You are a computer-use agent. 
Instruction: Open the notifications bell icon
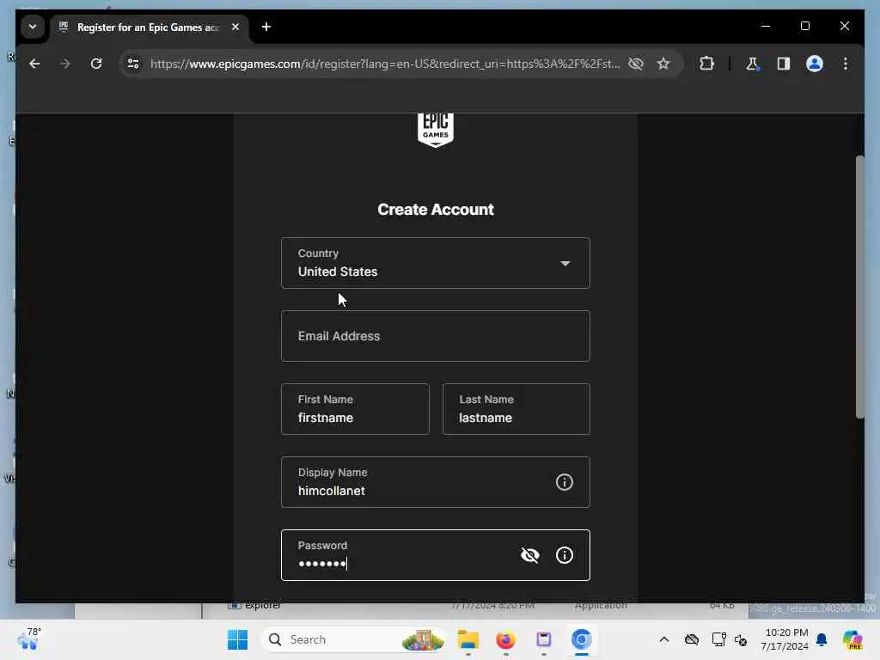click(x=822, y=639)
